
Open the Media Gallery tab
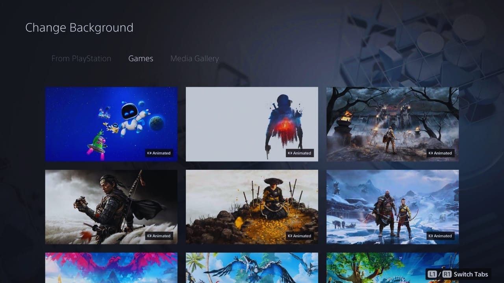(x=195, y=59)
